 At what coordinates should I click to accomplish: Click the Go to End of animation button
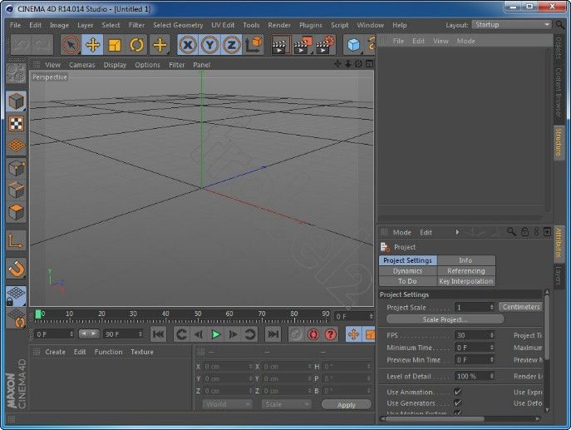click(x=273, y=334)
